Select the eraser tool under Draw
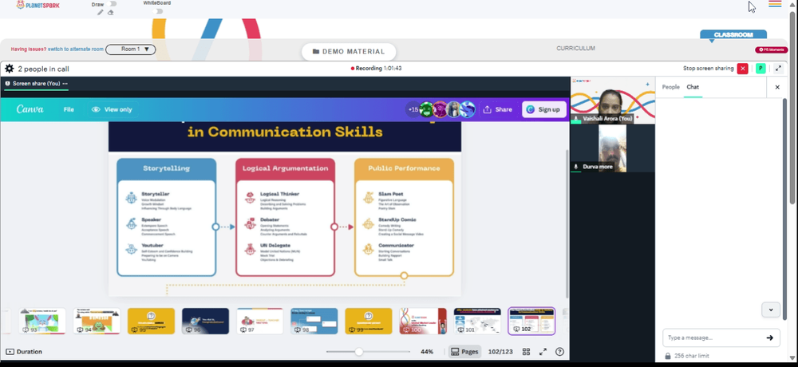This screenshot has width=798, height=367. 110,12
